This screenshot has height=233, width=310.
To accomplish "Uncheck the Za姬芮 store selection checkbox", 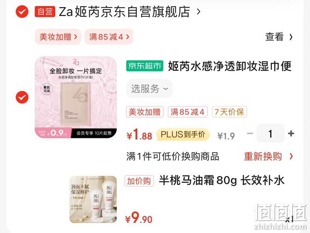I will (22, 12).
